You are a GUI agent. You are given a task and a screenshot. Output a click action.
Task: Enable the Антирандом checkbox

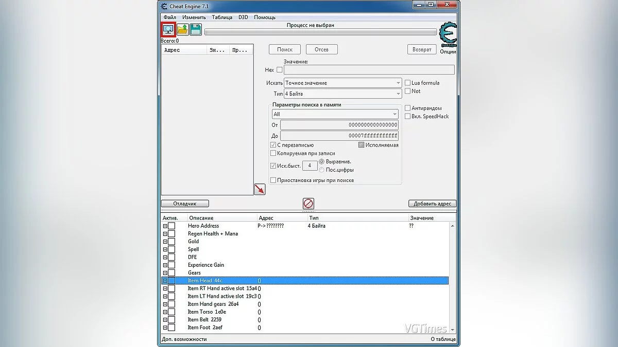coord(407,108)
